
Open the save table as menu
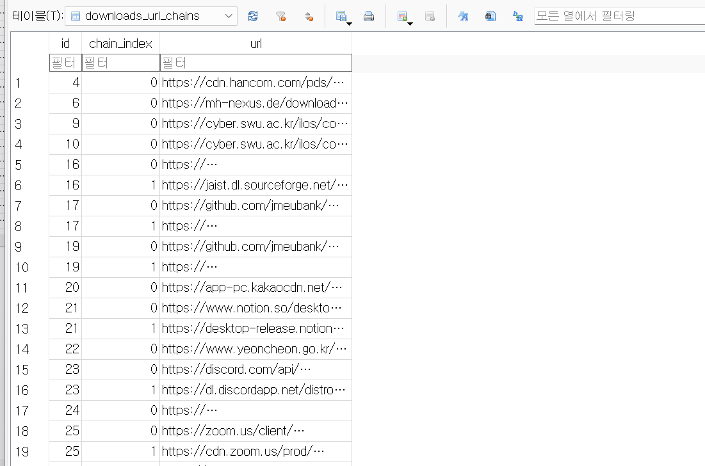pos(343,17)
